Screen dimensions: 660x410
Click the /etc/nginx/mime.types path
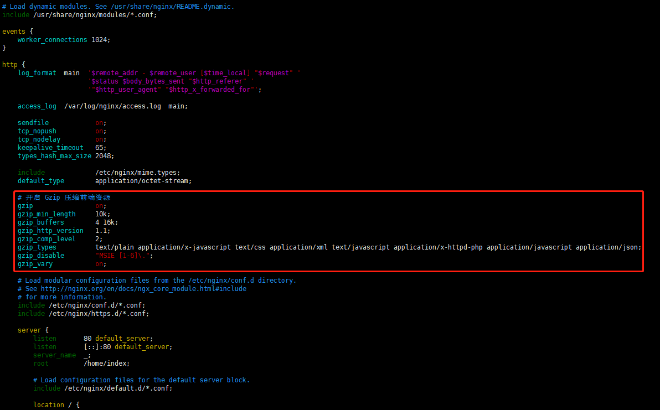point(137,173)
